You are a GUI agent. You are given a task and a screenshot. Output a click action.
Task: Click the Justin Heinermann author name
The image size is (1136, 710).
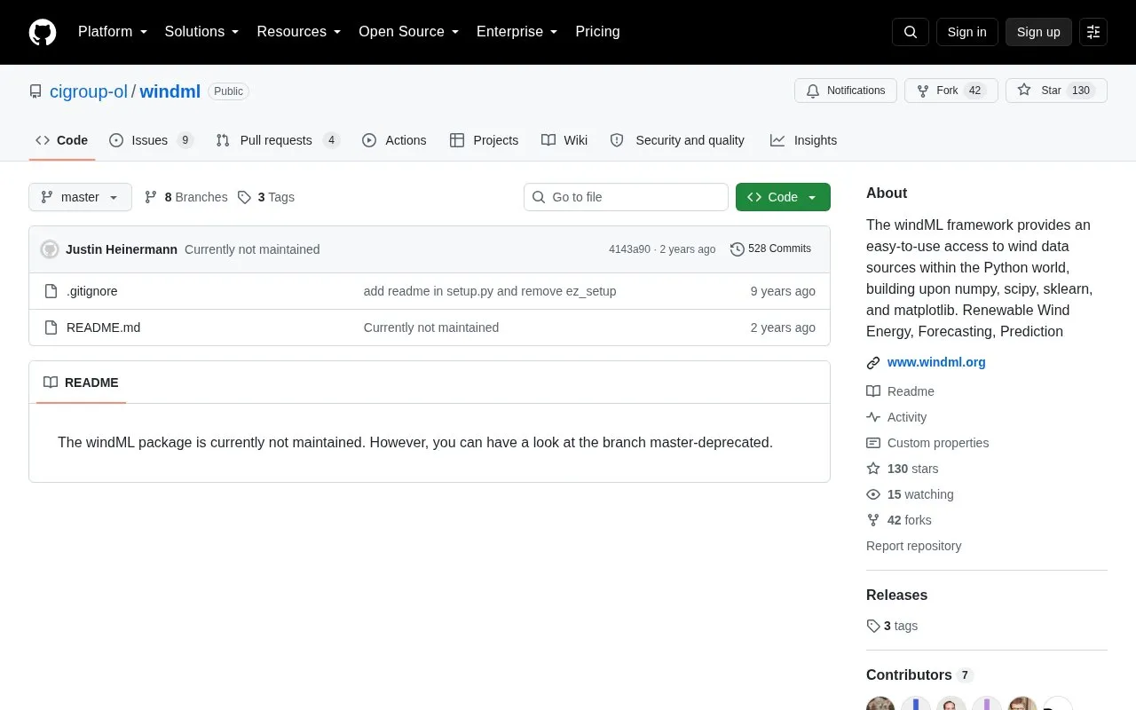tap(122, 249)
